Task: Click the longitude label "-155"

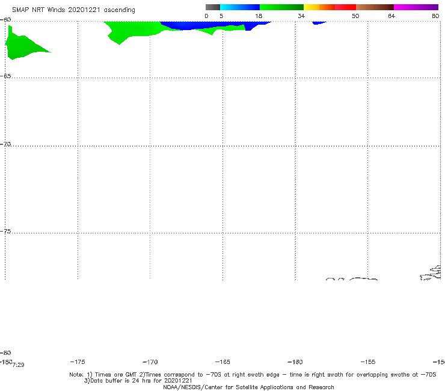Action: 368,362
